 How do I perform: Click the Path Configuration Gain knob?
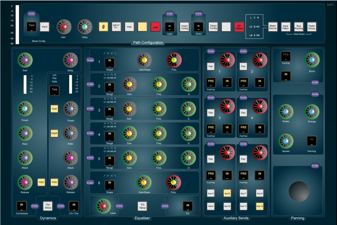click(64, 27)
